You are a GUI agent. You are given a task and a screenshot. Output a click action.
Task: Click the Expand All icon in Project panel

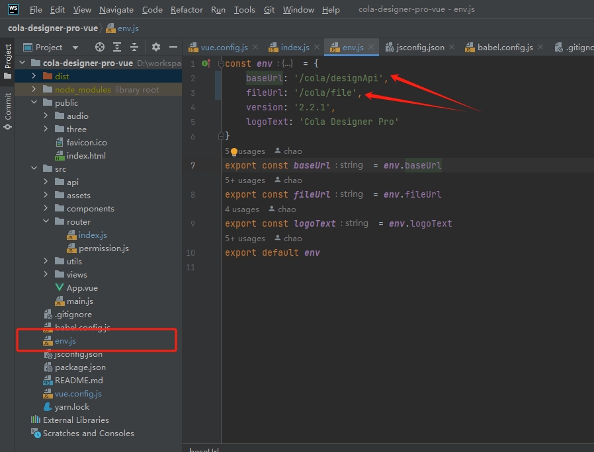point(117,47)
